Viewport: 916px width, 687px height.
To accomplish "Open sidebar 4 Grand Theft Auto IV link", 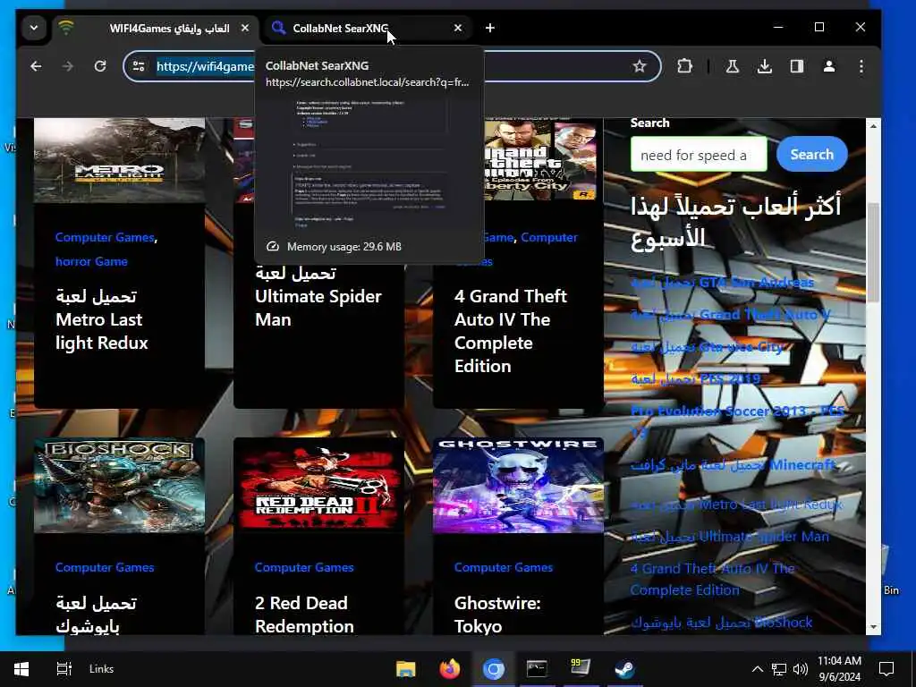I will [x=713, y=579].
